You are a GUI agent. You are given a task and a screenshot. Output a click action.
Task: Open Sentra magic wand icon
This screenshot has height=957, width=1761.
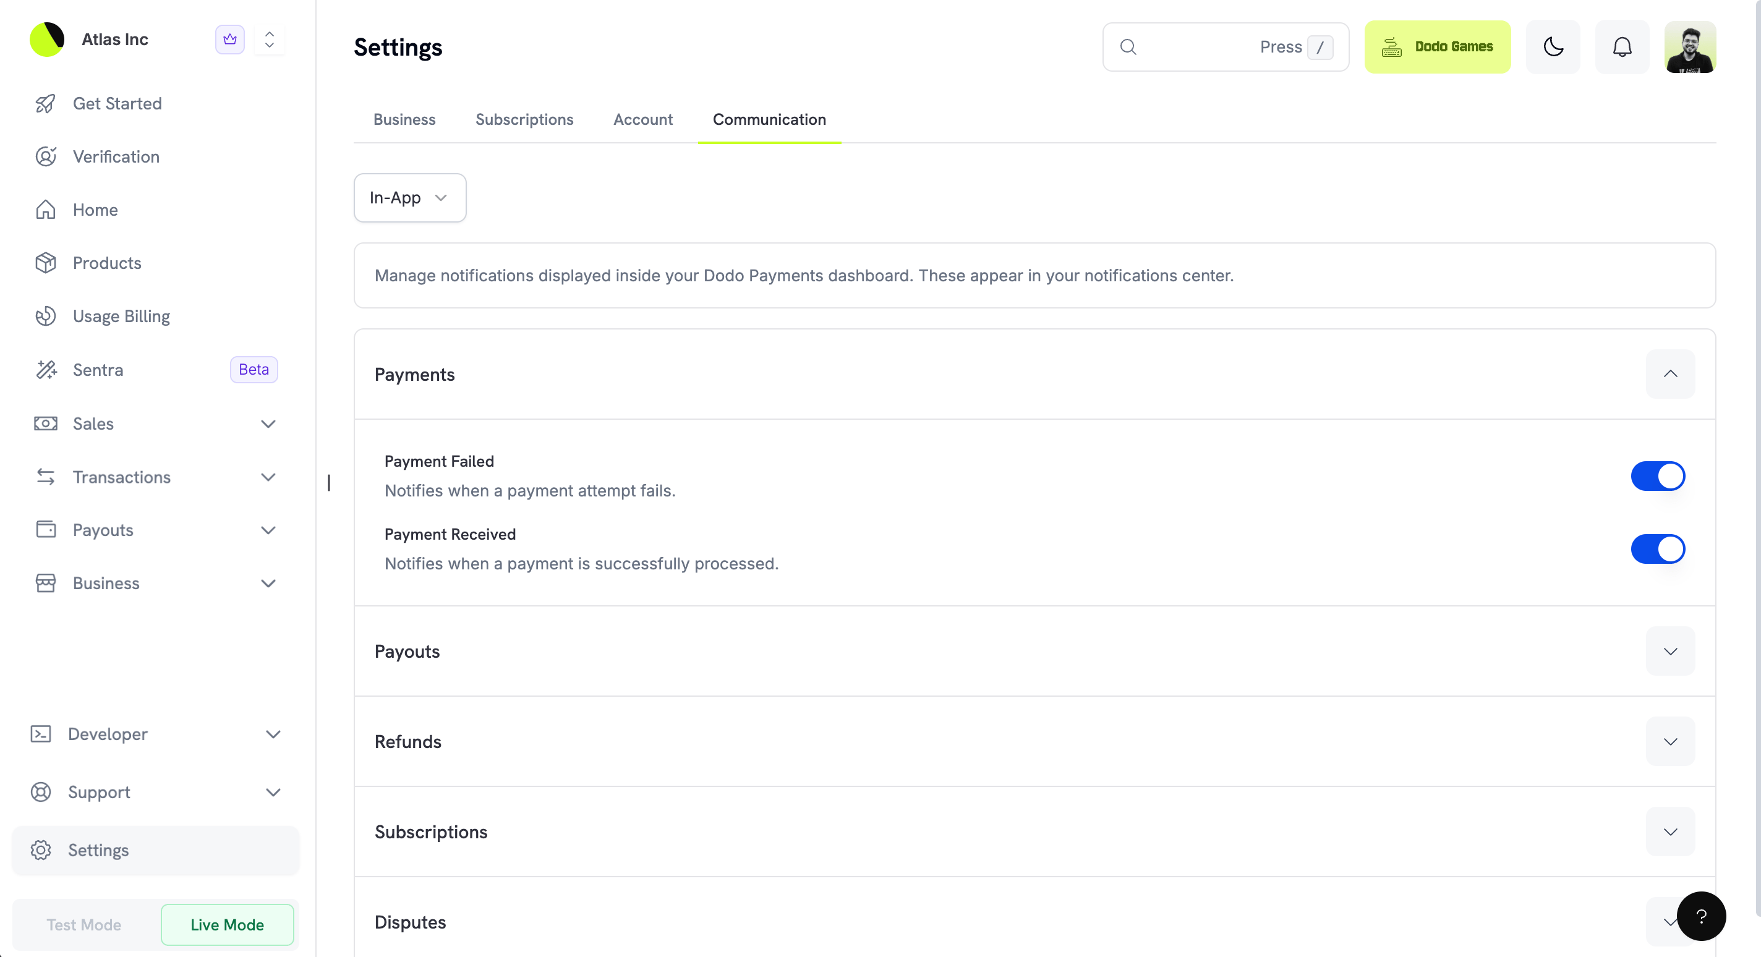(46, 370)
